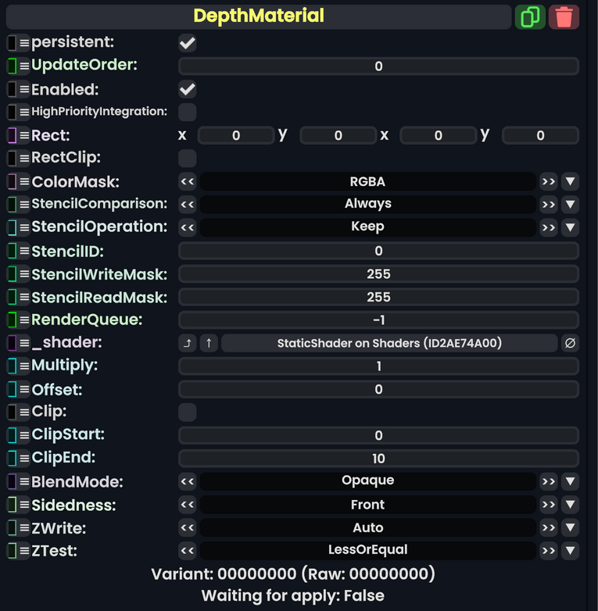Click the ClipEnd value field
The image size is (598, 611).
click(x=378, y=459)
